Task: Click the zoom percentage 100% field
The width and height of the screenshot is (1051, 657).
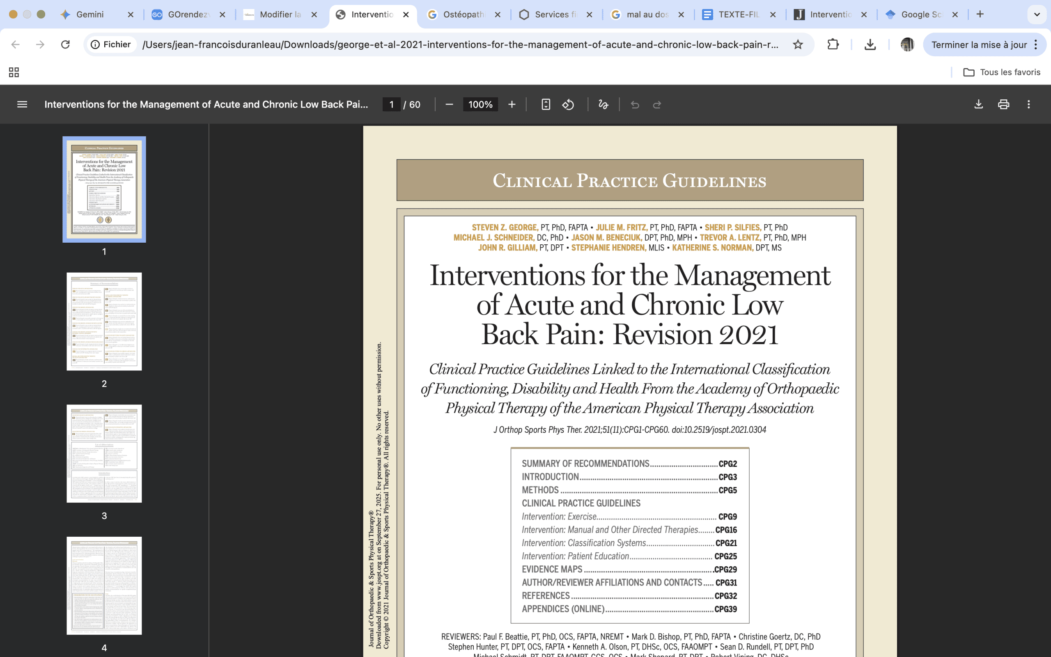Action: click(480, 104)
